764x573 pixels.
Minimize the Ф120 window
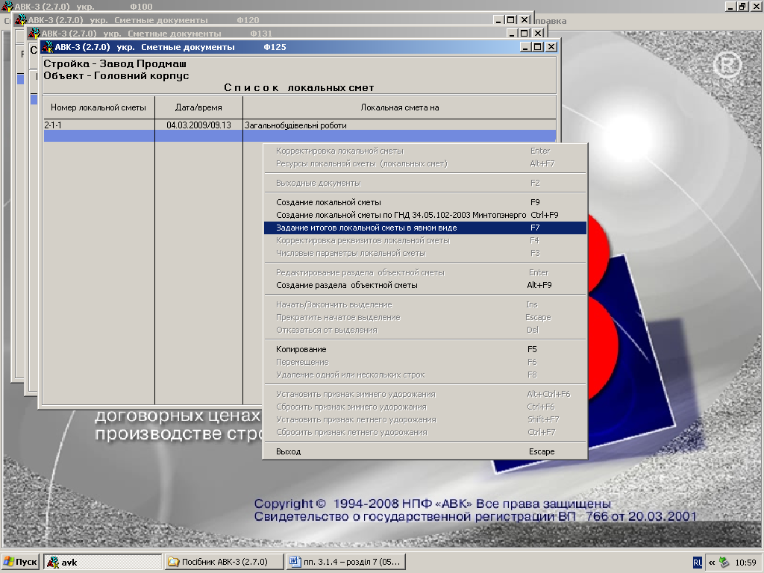[x=498, y=20]
